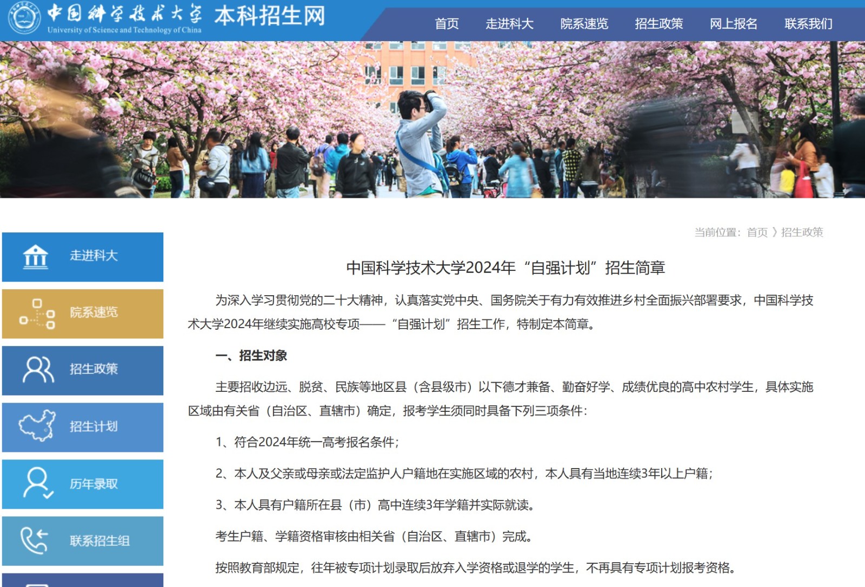Screen dimensions: 865x587
Task: Click the people icon for 招生政策
Action: (x=38, y=370)
